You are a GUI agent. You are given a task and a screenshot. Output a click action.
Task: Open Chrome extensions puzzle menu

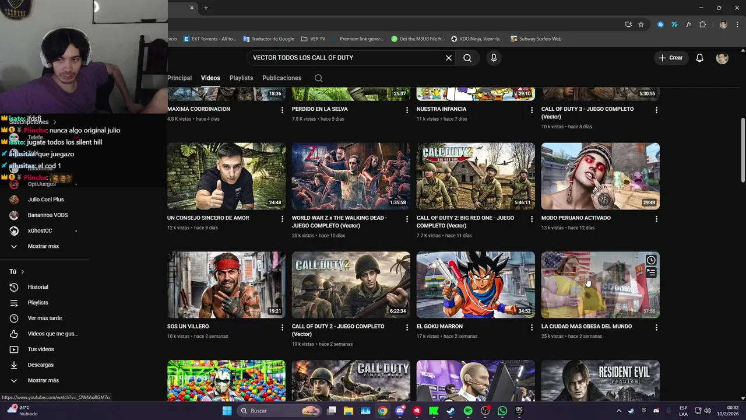click(702, 24)
